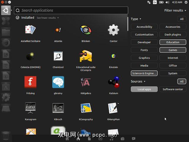This screenshot has height=142, width=189.
Task: Open the system gear session menu
Action: [x=186, y=2]
